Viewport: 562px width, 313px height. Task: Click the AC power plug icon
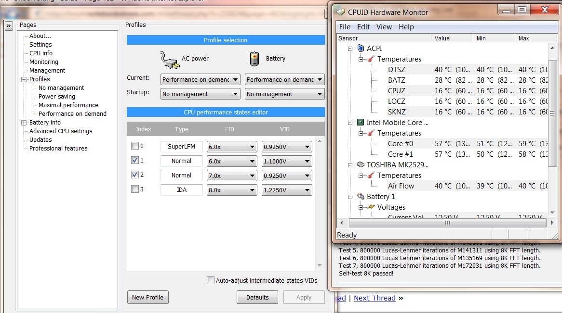(x=170, y=60)
